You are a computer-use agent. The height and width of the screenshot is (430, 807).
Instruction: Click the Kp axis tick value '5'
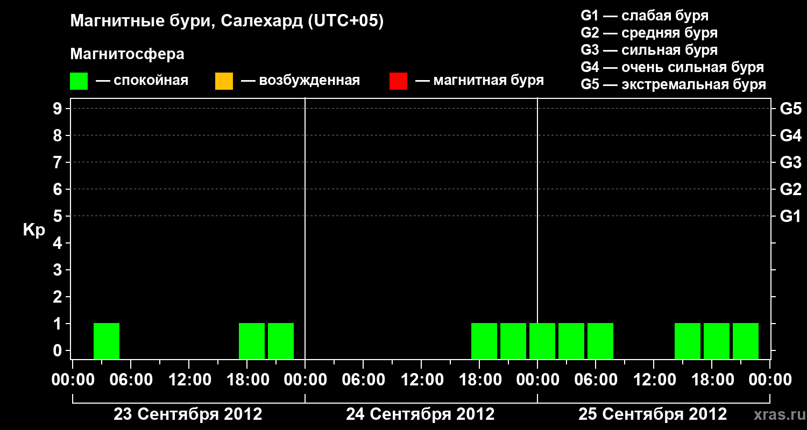click(59, 216)
